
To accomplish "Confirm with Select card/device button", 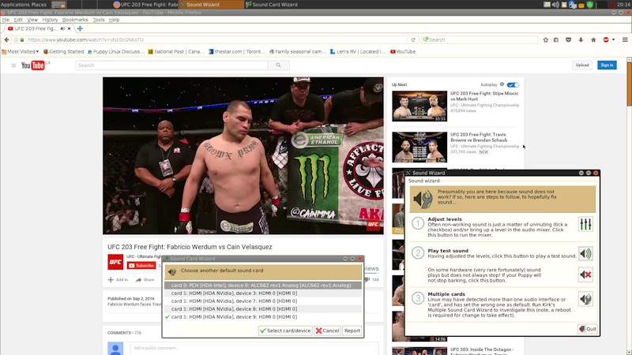I will 285,331.
